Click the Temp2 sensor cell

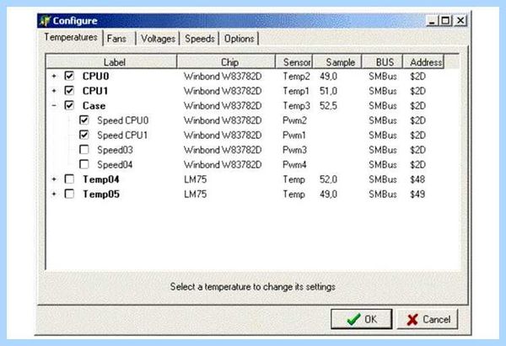point(296,77)
